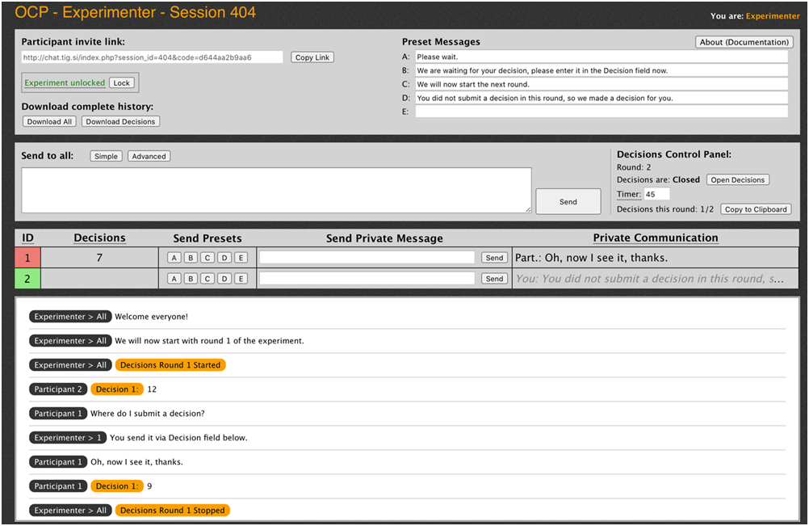Lock the experiment with Lock button
809x526 pixels.
click(x=121, y=82)
